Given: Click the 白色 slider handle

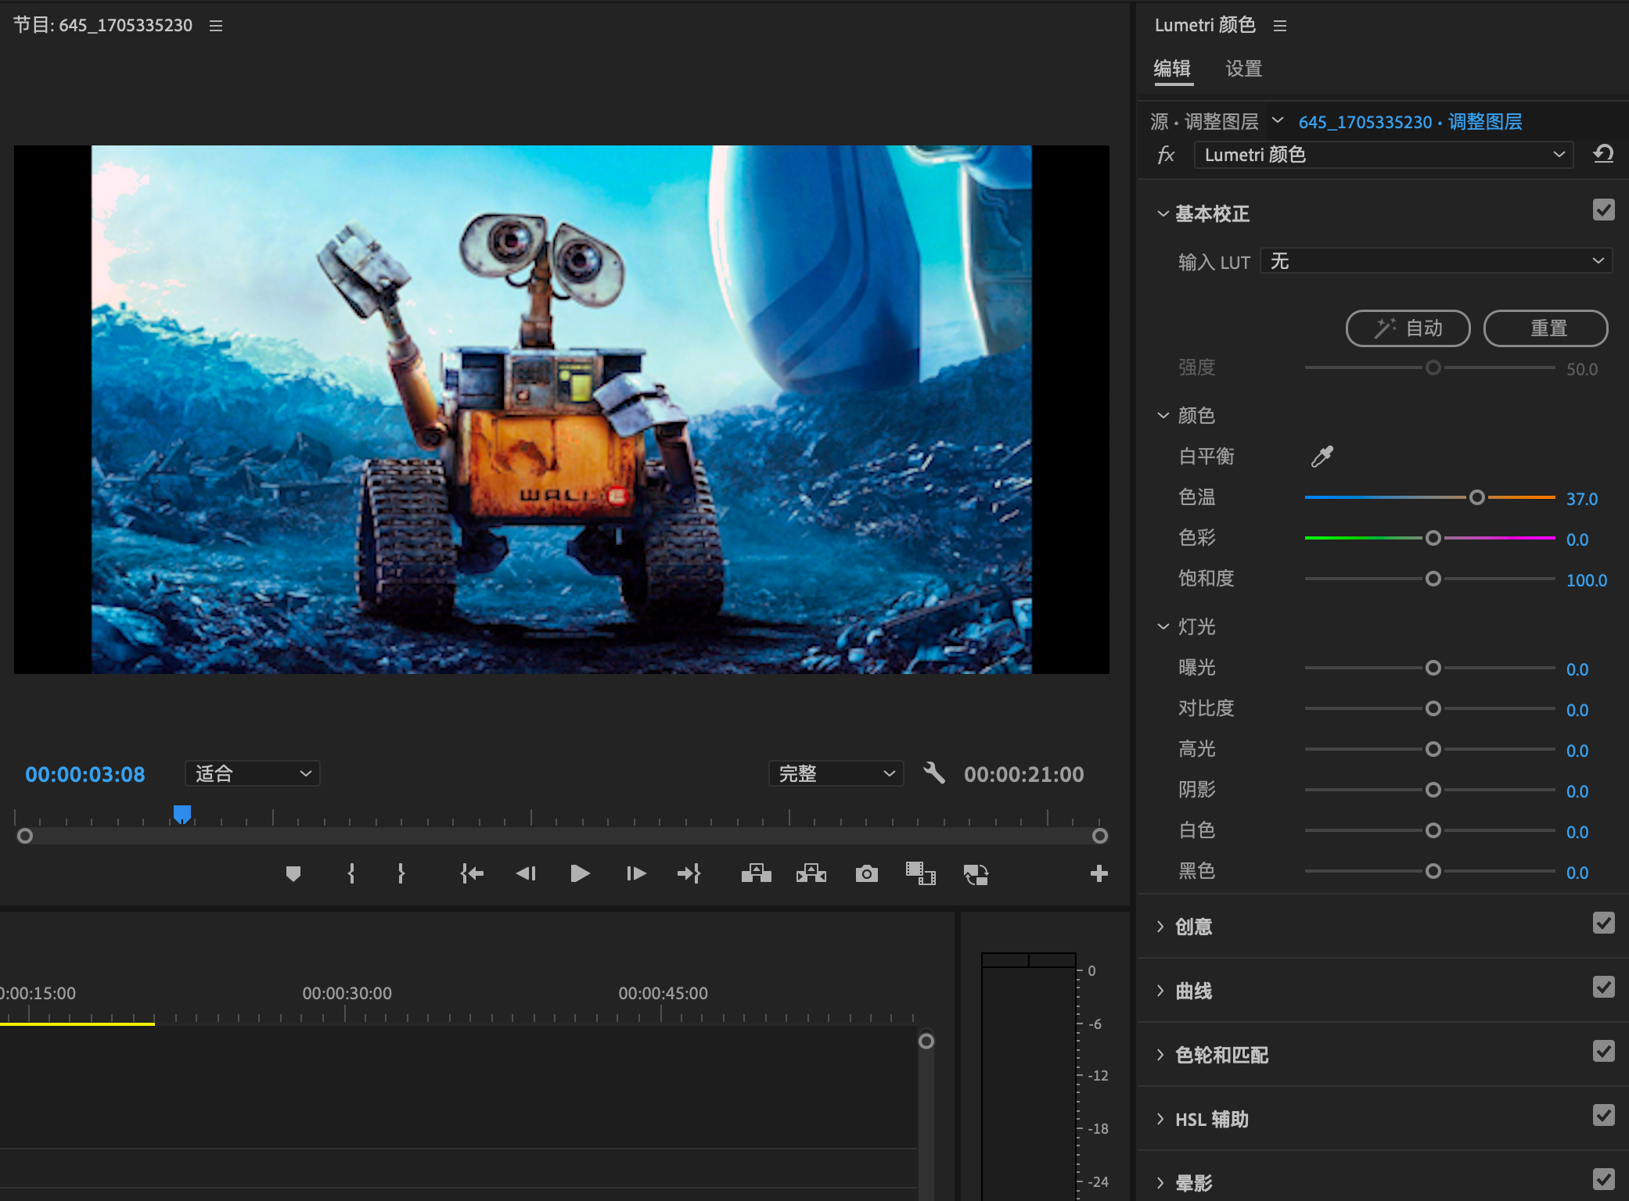Looking at the screenshot, I should (x=1433, y=830).
